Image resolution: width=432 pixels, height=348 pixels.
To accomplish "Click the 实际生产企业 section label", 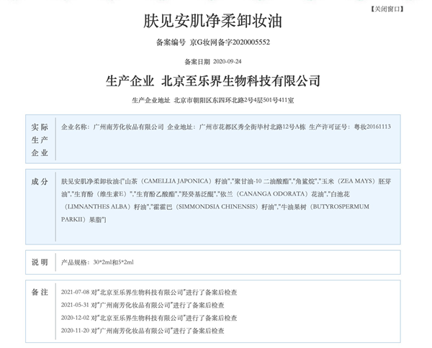I will pyautogui.click(x=40, y=139).
